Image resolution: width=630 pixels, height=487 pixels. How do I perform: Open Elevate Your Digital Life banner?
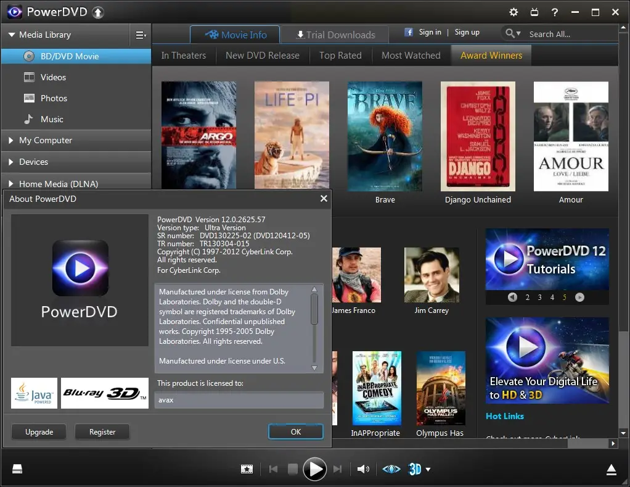point(547,360)
